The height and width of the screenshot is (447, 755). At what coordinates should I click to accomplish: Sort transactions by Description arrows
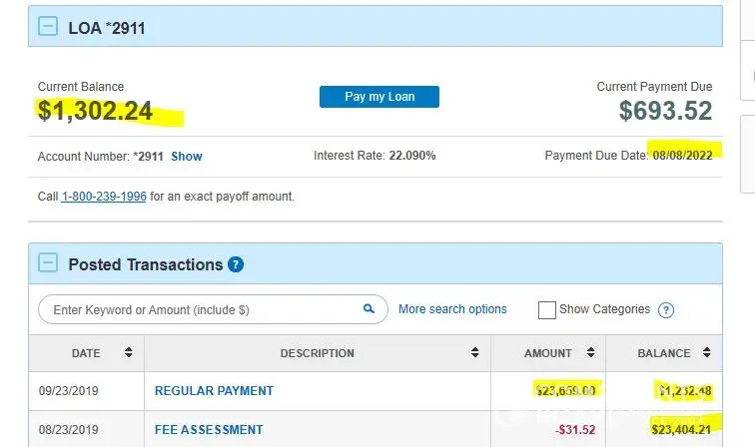(x=474, y=353)
